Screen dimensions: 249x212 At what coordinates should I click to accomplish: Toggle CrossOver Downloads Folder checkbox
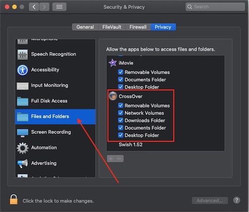121,120
